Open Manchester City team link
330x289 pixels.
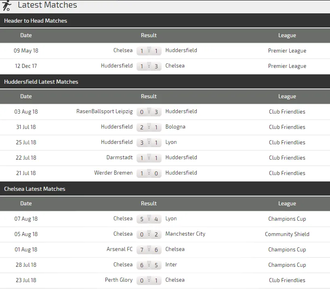[x=185, y=234]
